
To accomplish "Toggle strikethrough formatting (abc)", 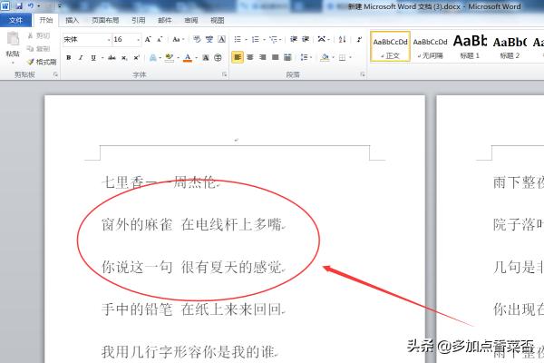I will tap(112, 58).
